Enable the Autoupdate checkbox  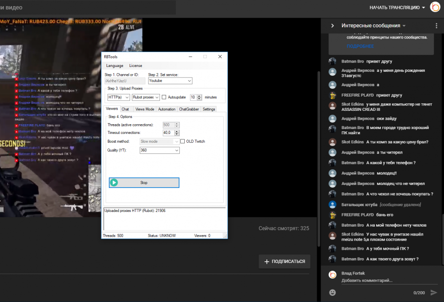pyautogui.click(x=164, y=97)
